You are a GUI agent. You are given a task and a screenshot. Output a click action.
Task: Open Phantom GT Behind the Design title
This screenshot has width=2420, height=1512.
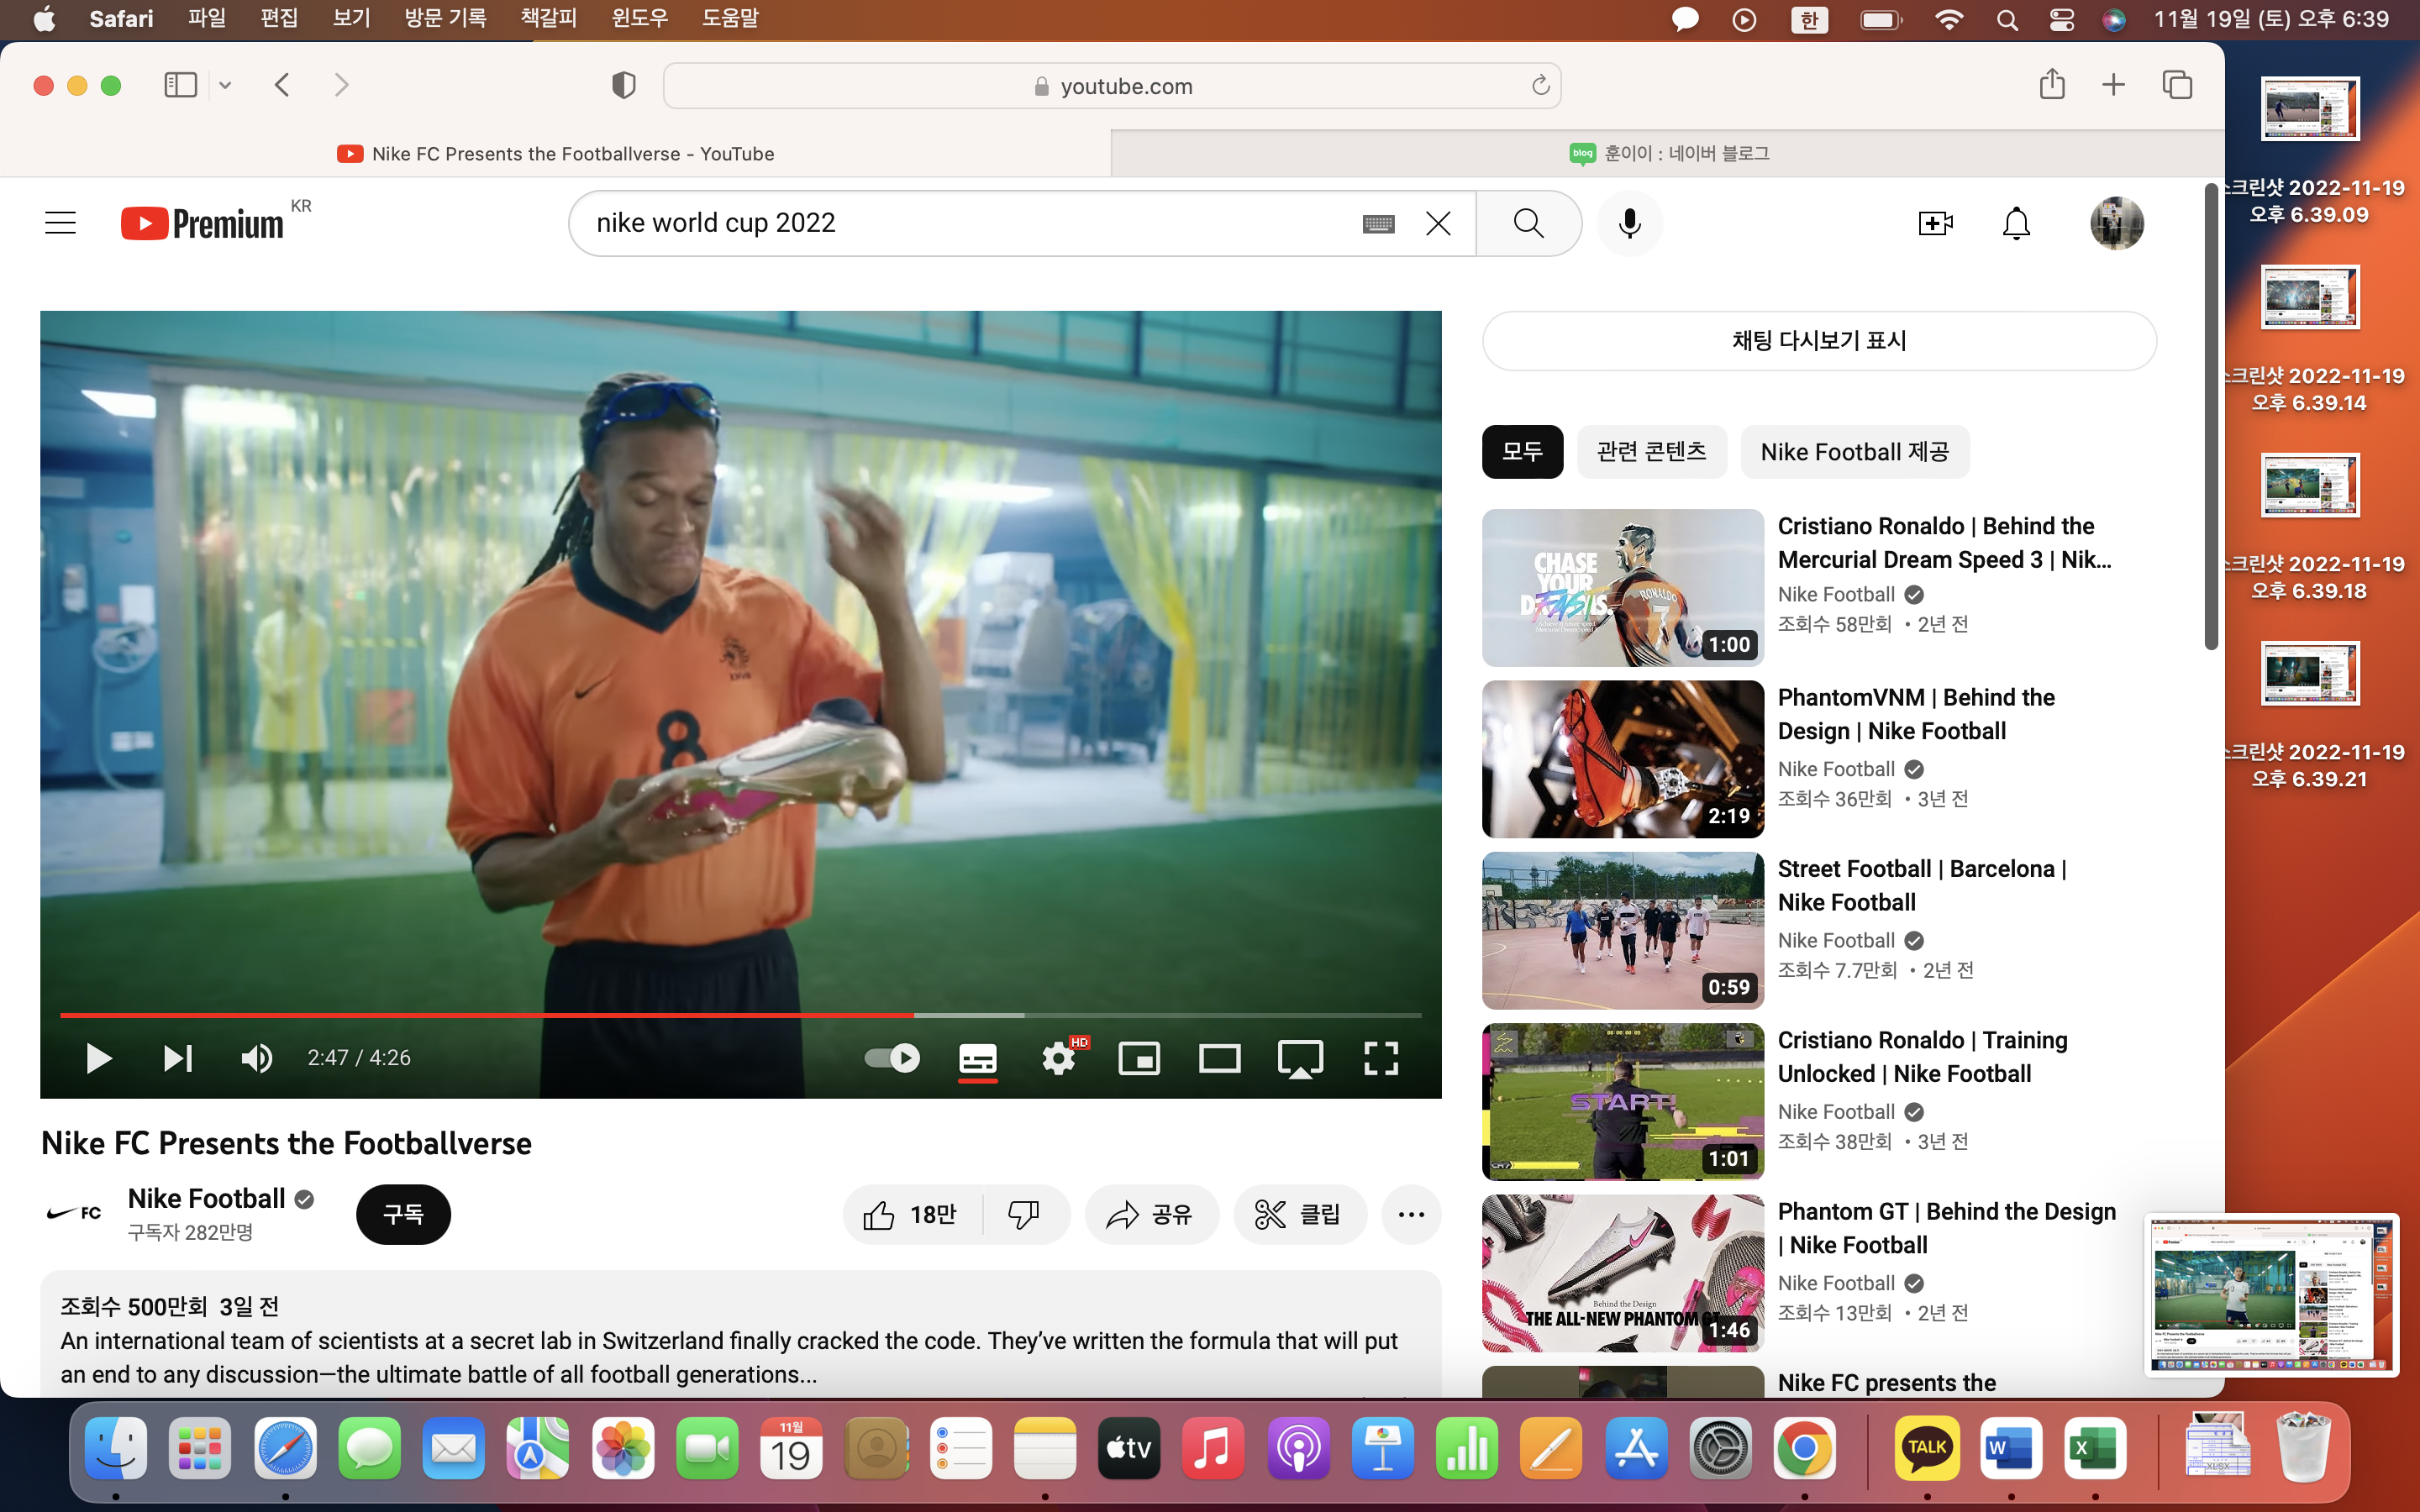click(1946, 1228)
